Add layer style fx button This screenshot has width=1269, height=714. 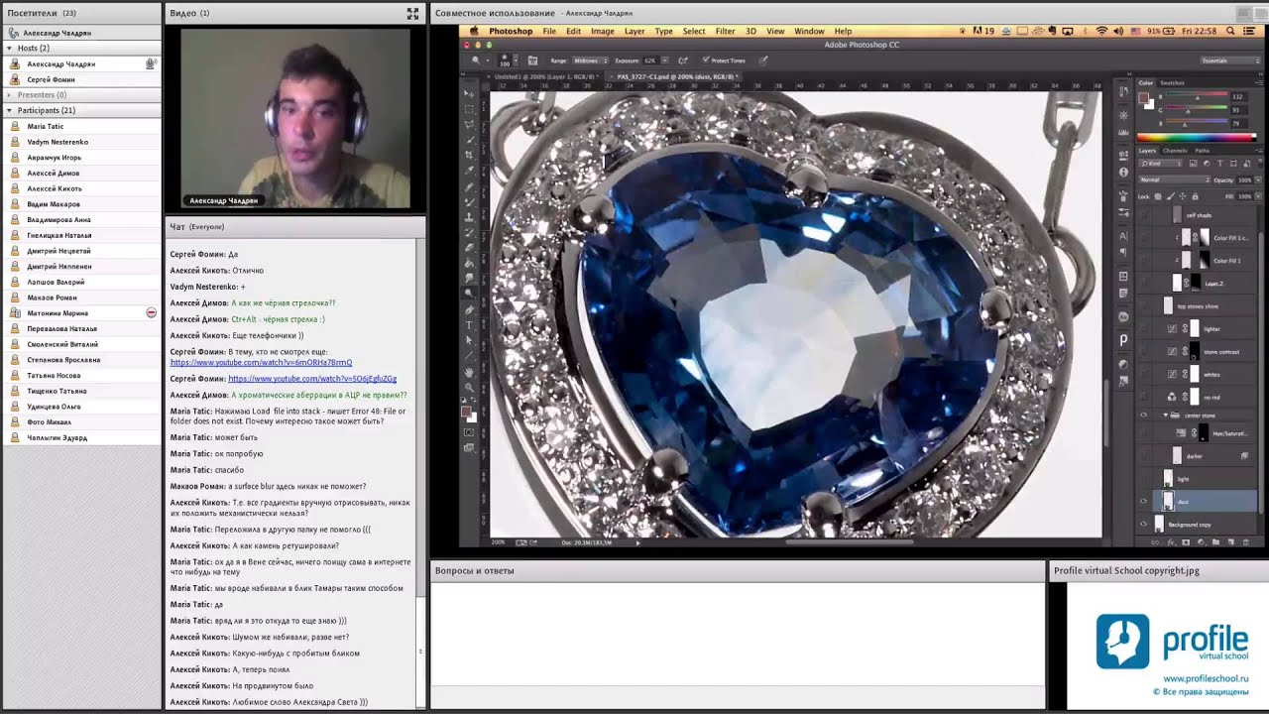point(1172,542)
